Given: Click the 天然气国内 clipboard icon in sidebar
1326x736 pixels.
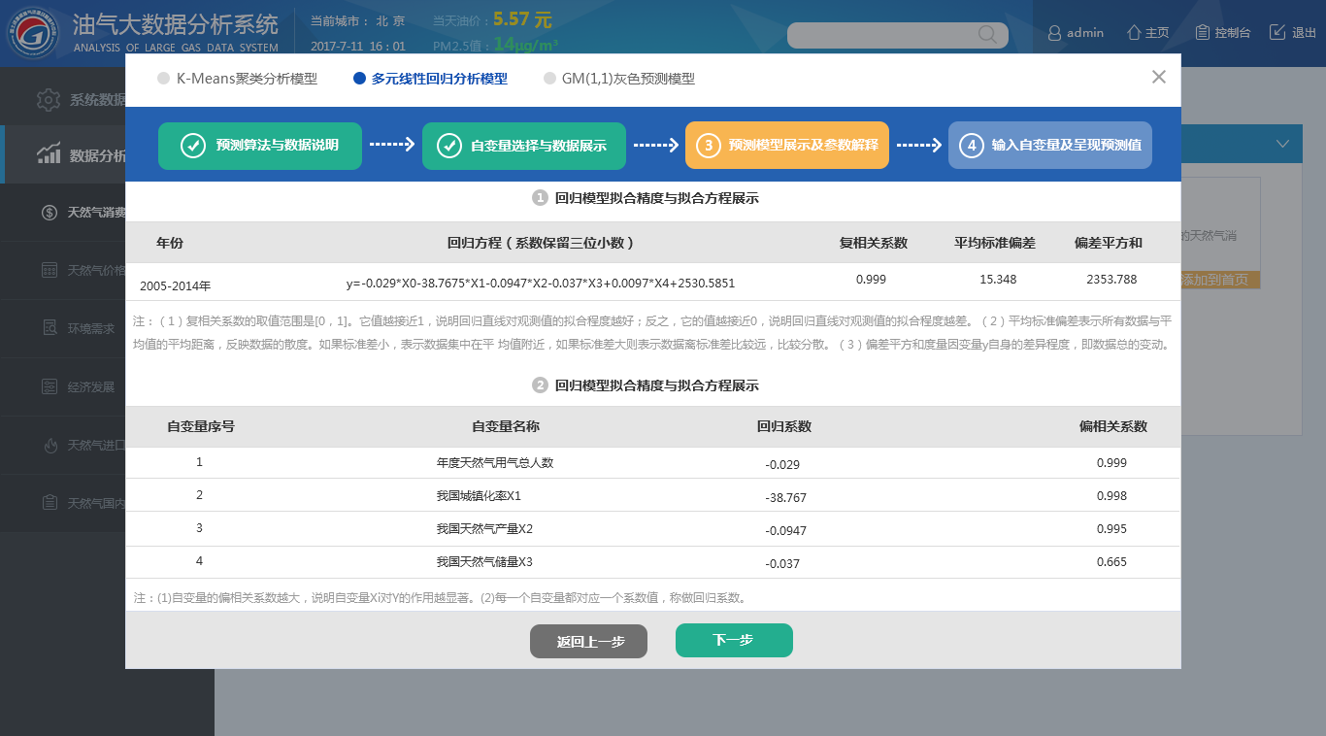Looking at the screenshot, I should [x=50, y=503].
